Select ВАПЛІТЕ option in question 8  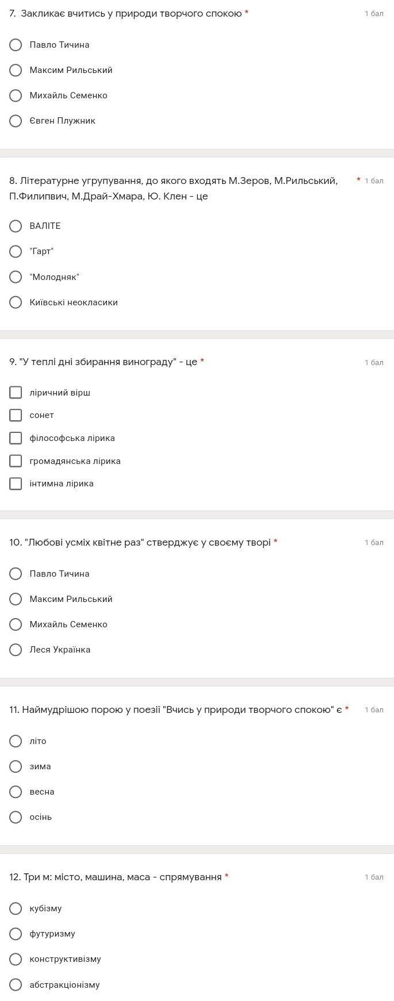pos(16,226)
